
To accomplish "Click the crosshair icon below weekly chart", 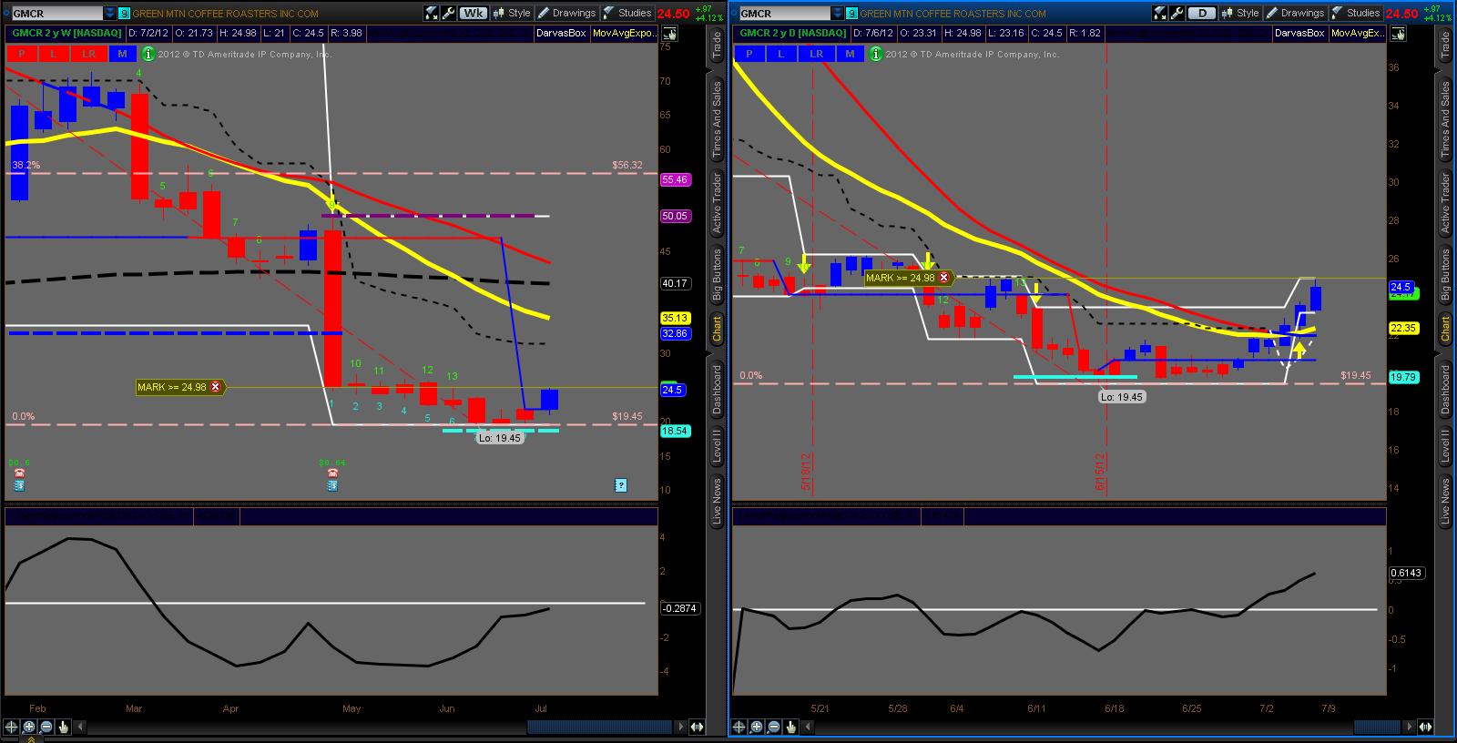I will coord(12,727).
